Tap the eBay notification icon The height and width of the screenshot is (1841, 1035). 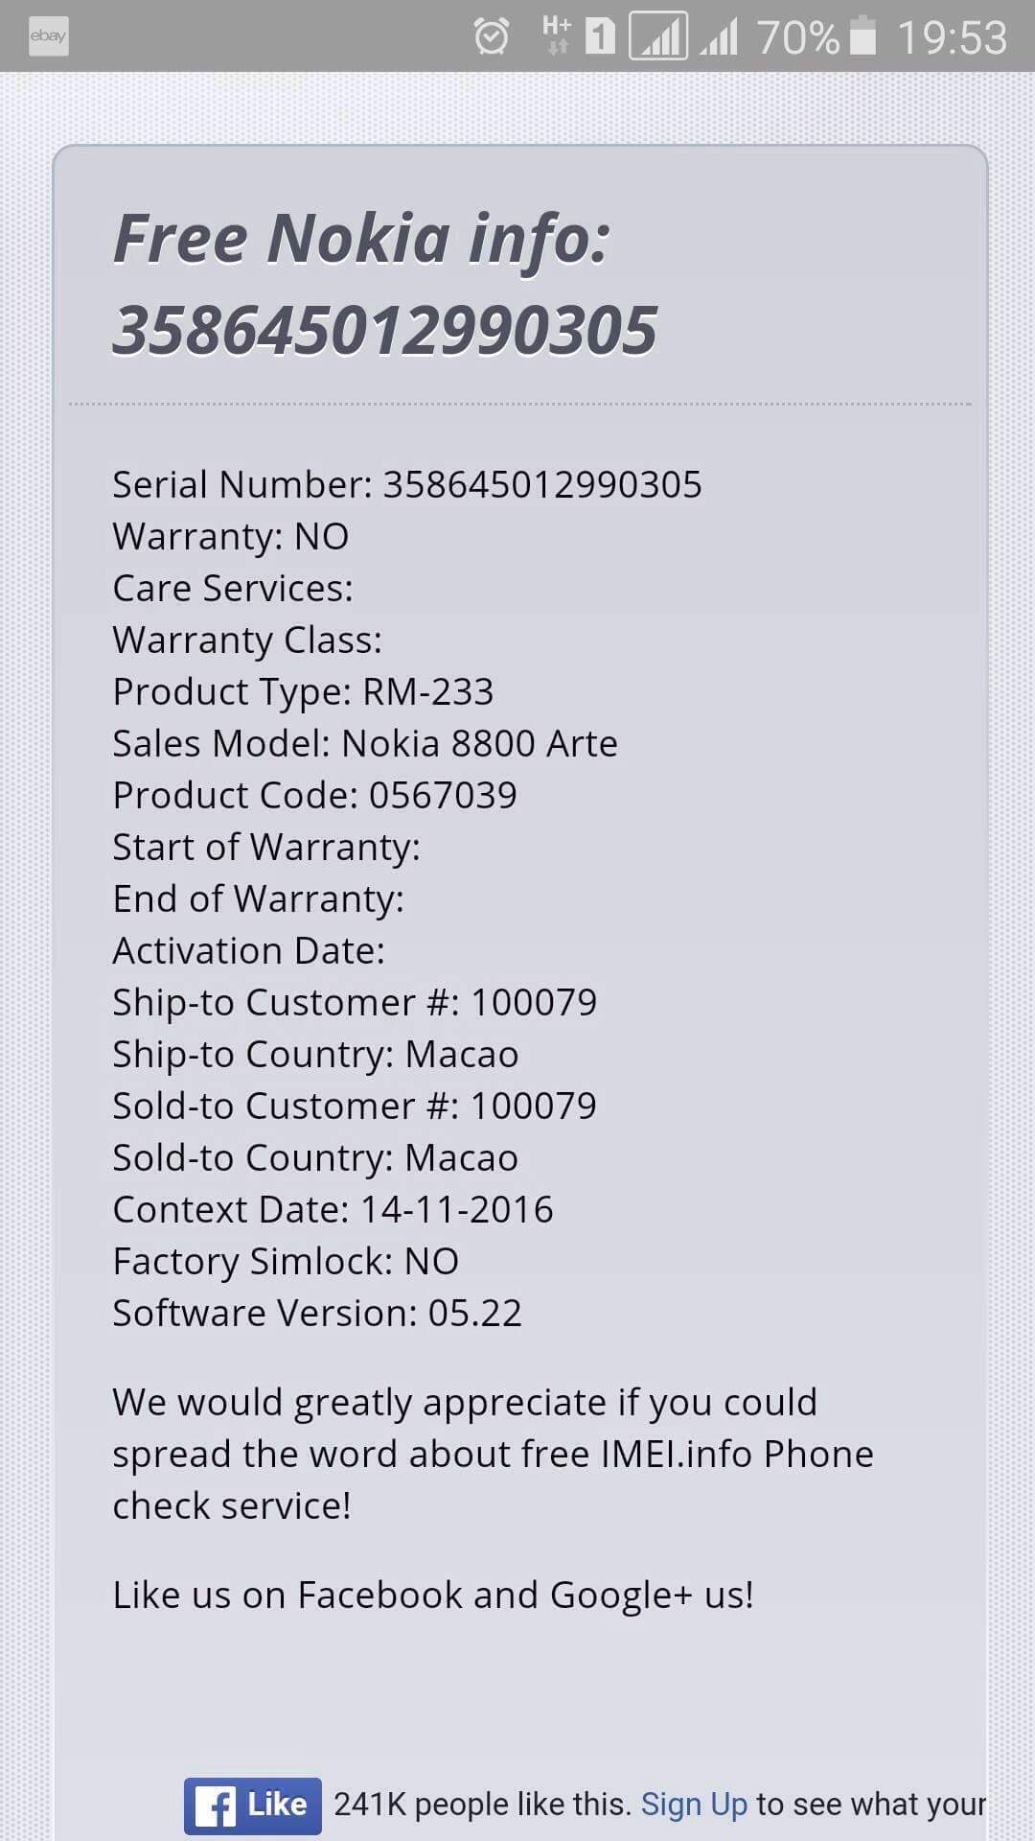(x=48, y=36)
